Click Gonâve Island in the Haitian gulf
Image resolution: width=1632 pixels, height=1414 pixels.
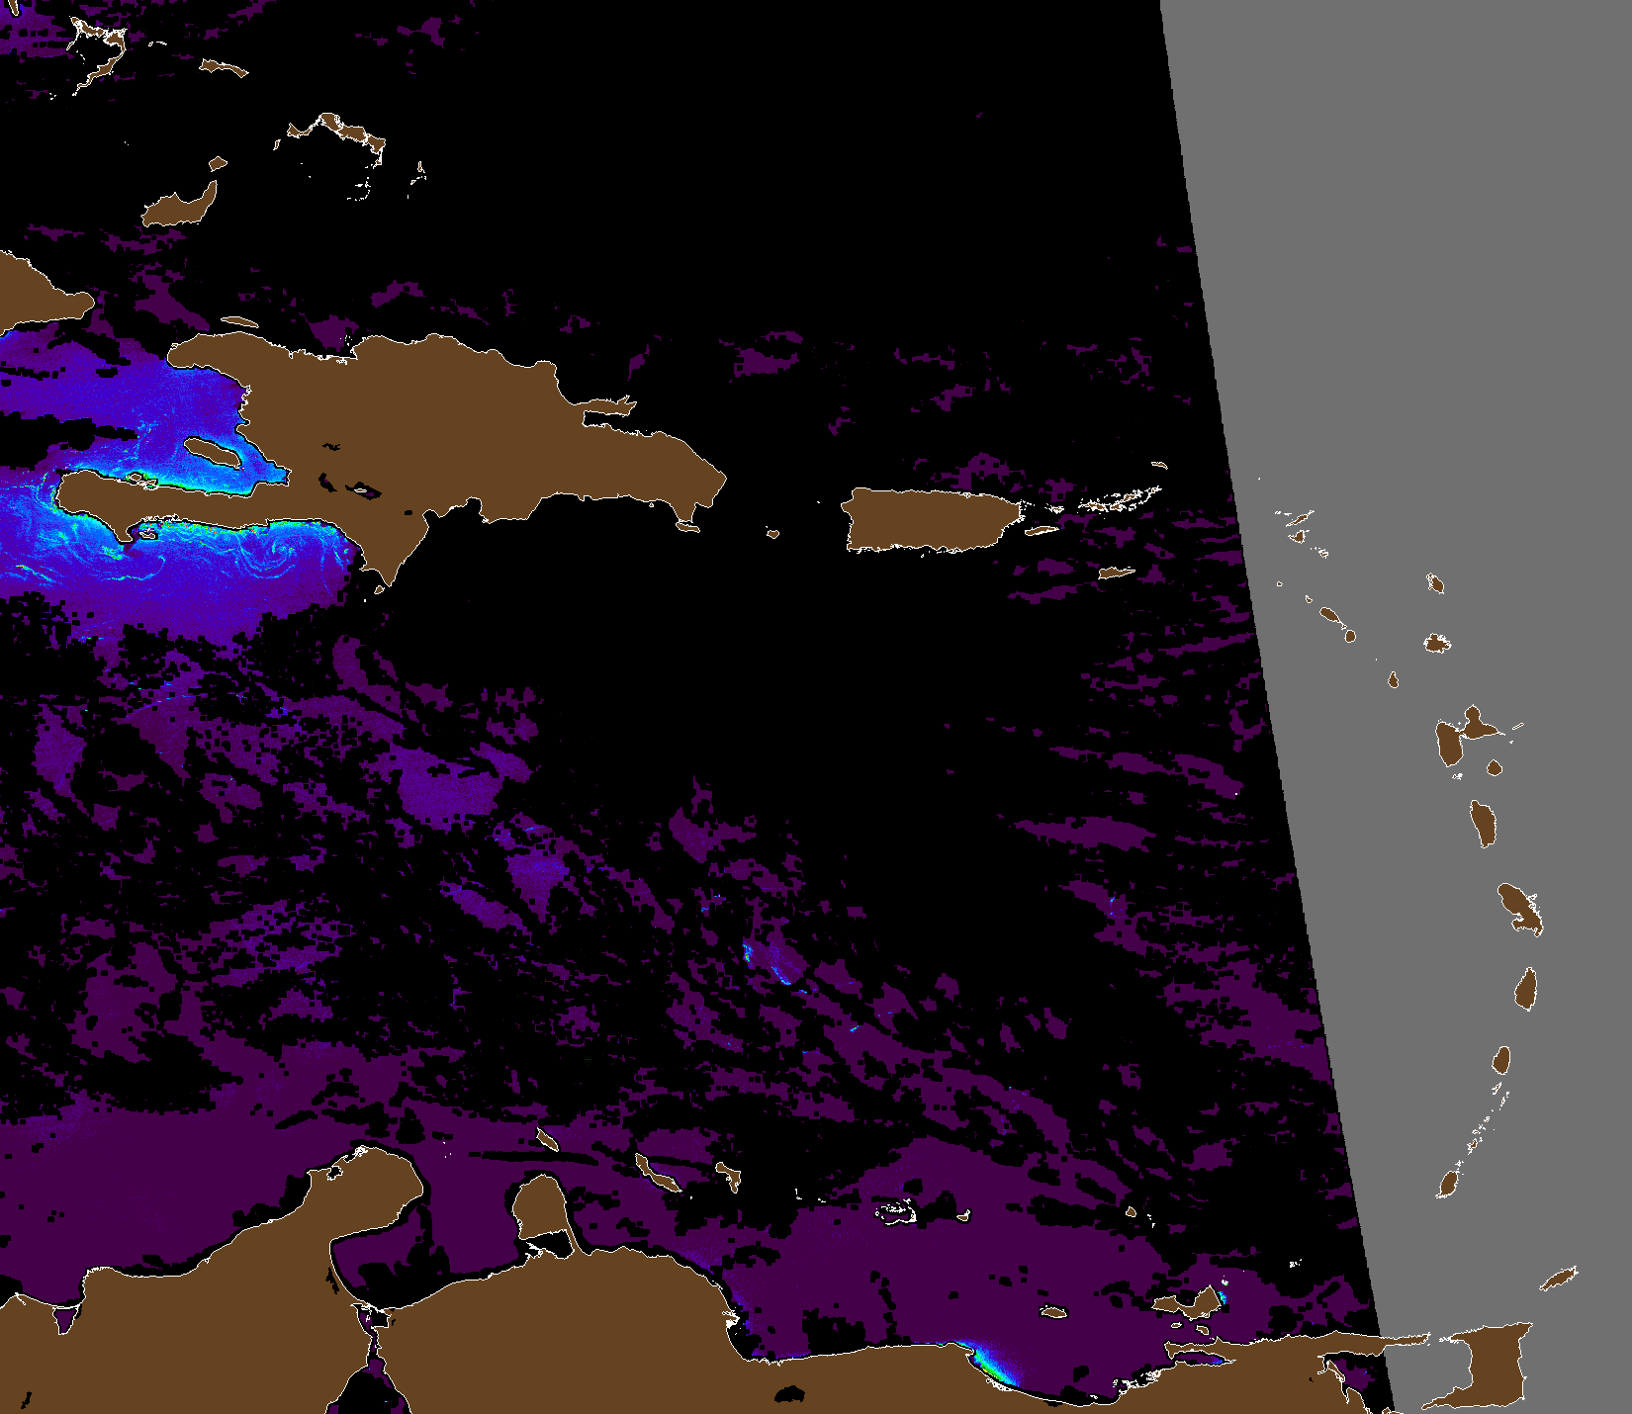[x=213, y=454]
